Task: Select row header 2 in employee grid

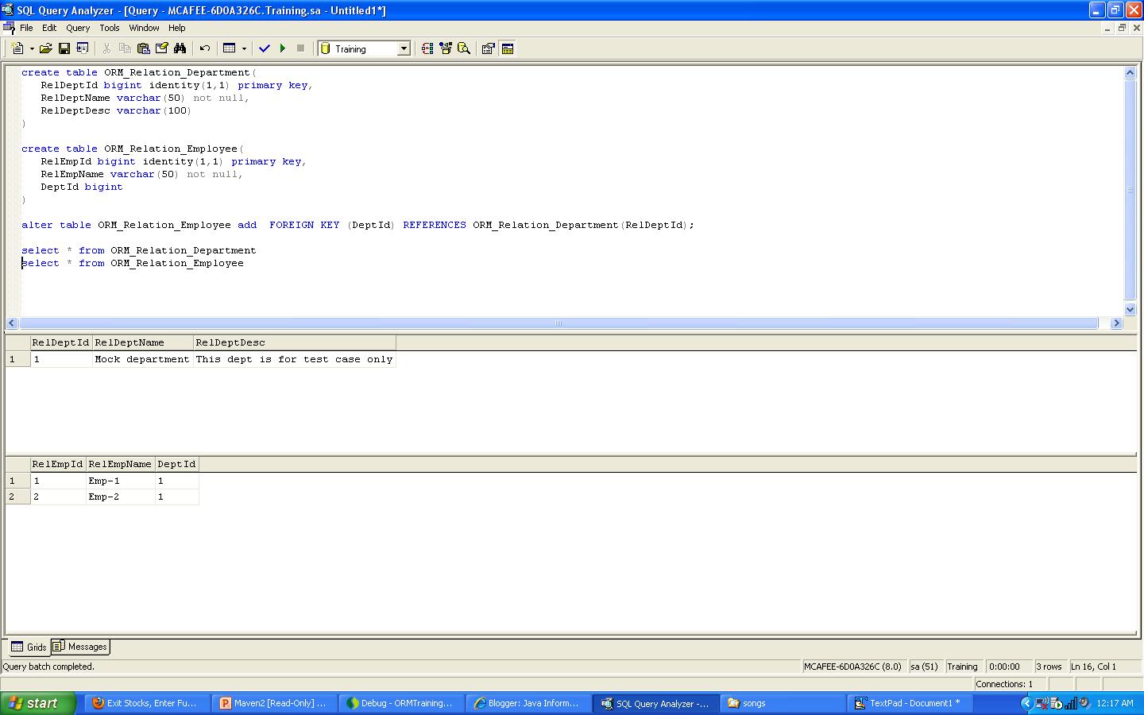Action: click(17, 497)
